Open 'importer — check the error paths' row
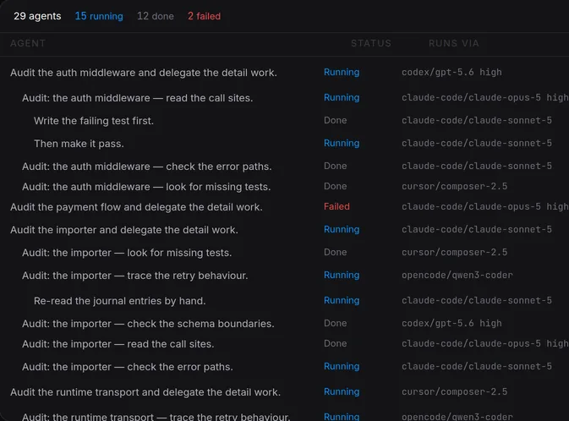Viewport: 569px width, 421px height. click(x=284, y=367)
